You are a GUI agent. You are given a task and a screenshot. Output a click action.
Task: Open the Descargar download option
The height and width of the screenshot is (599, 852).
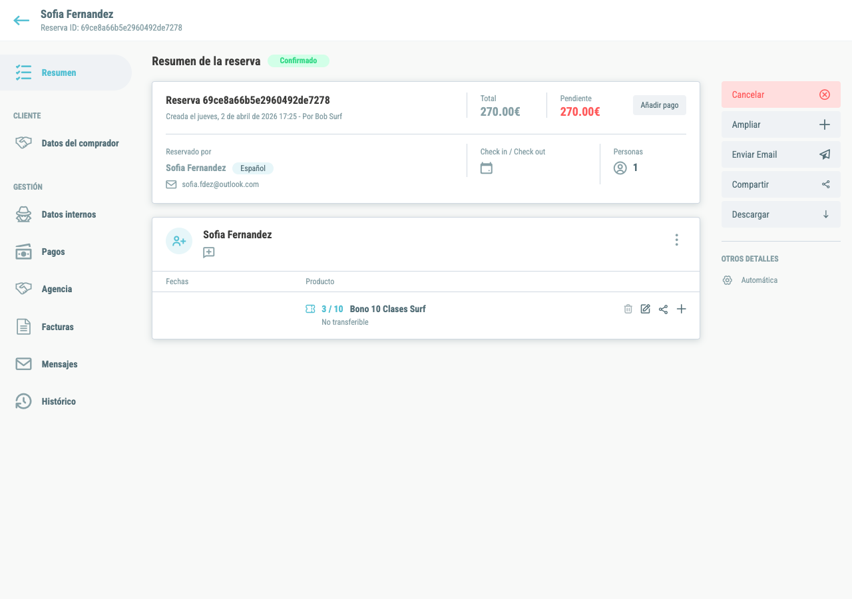(x=781, y=214)
